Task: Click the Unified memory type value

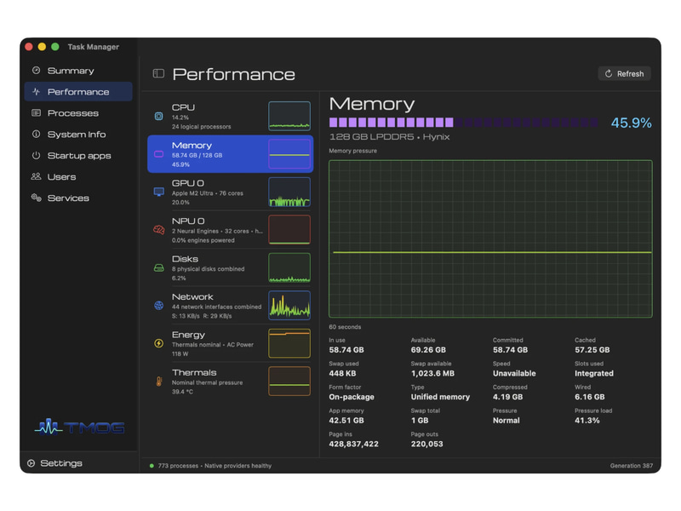Action: (x=440, y=397)
